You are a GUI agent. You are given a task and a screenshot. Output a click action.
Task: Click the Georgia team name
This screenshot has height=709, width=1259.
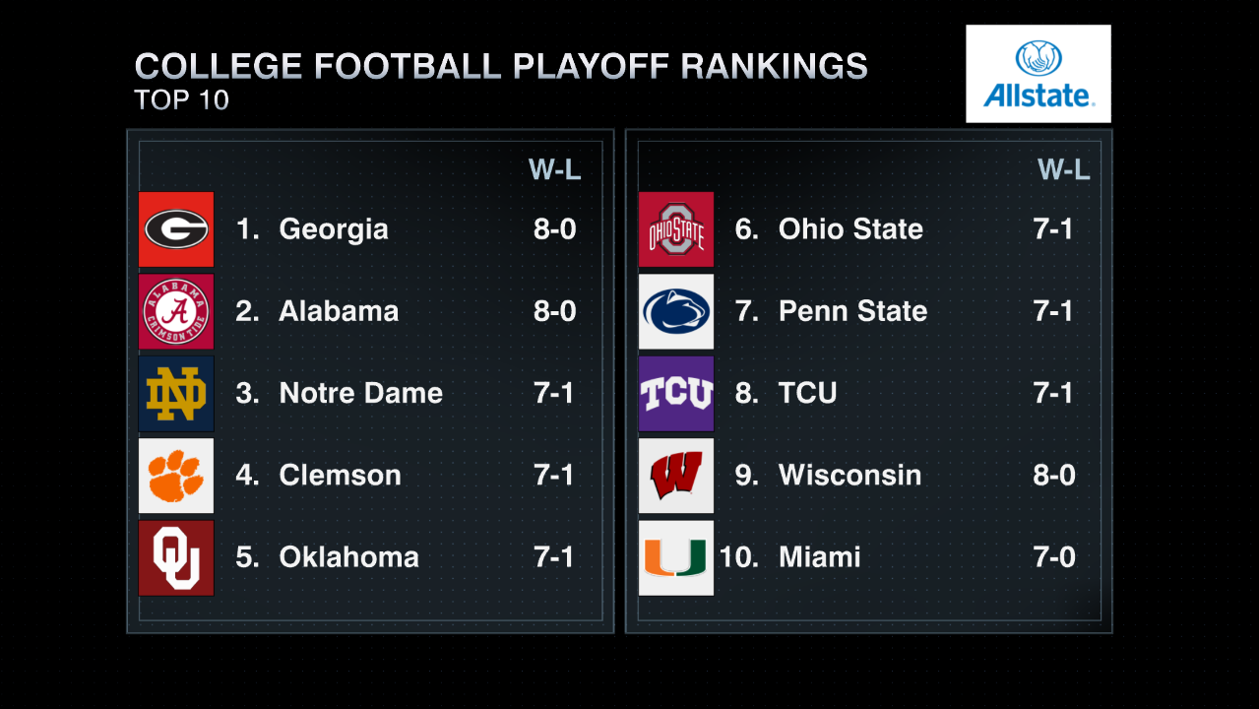(x=334, y=229)
